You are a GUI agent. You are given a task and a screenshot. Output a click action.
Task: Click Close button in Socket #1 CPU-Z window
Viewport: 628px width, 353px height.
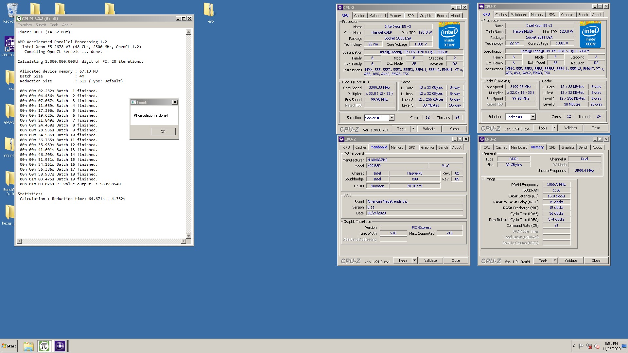pyautogui.click(x=596, y=128)
